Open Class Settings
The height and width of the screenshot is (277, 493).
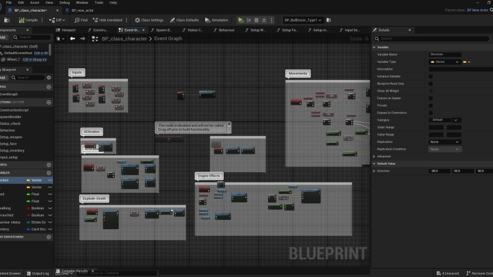click(150, 20)
